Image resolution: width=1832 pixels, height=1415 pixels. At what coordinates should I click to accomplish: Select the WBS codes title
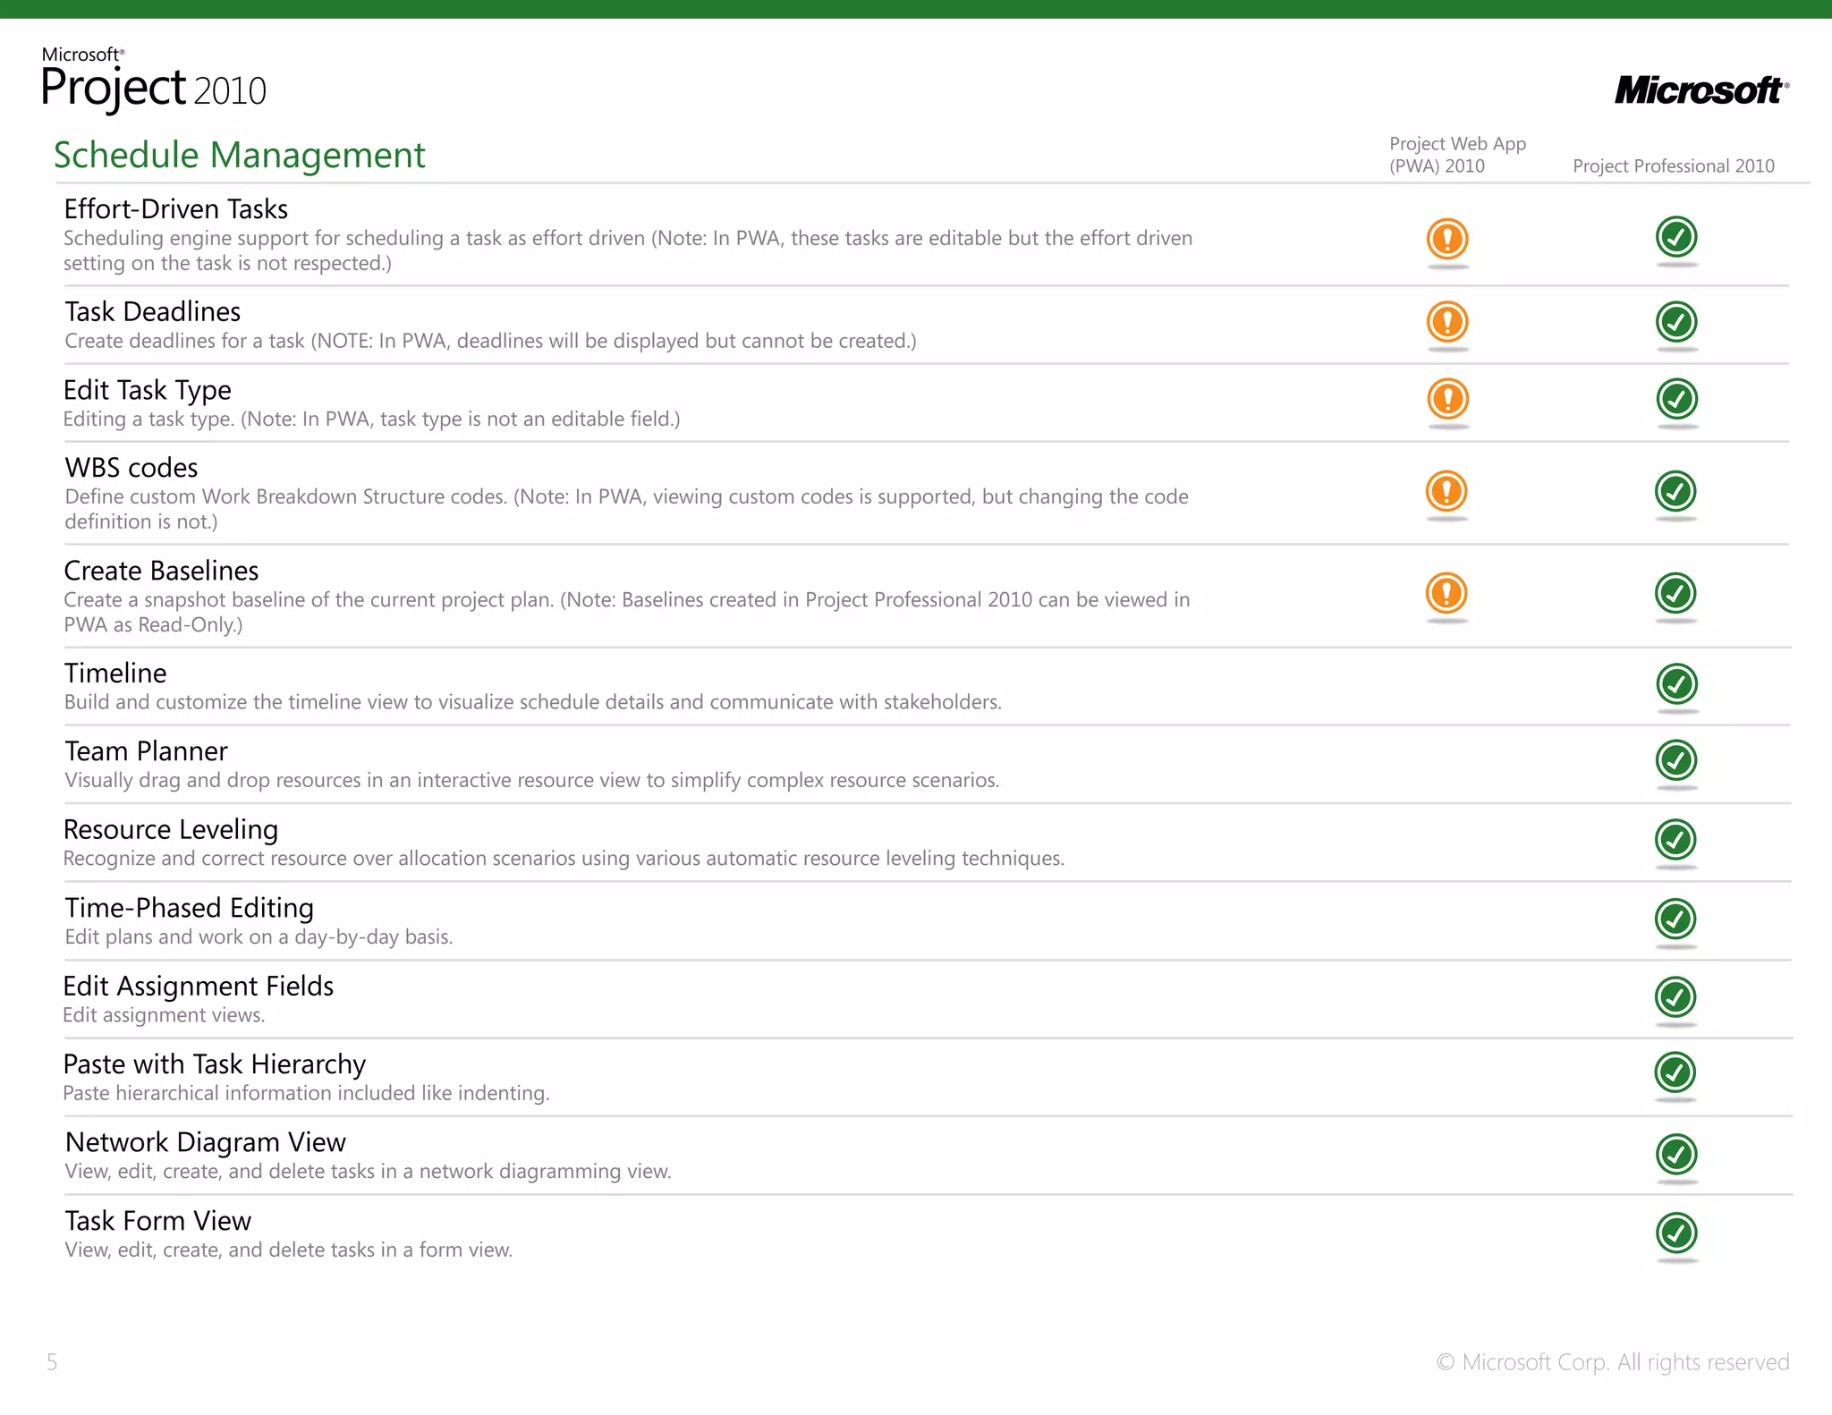coord(131,468)
